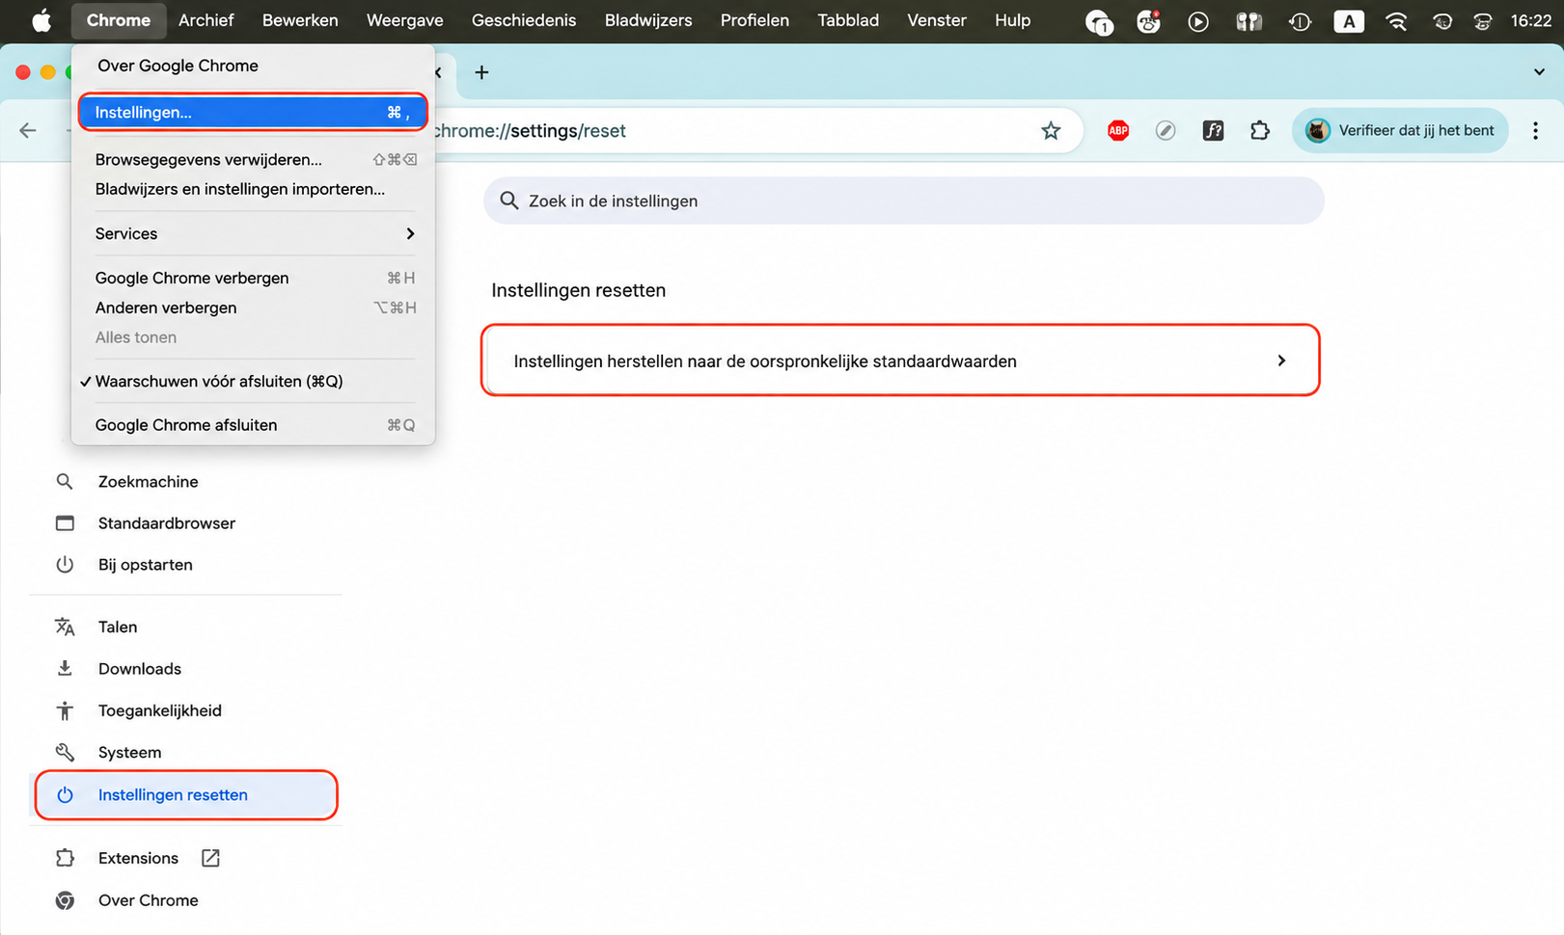Click Verifieer dat jij het bent button
This screenshot has width=1564, height=935.
coord(1400,131)
